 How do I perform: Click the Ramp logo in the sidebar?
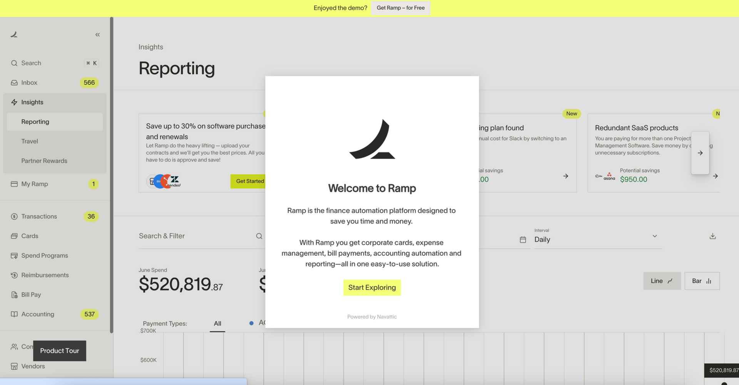tap(14, 35)
